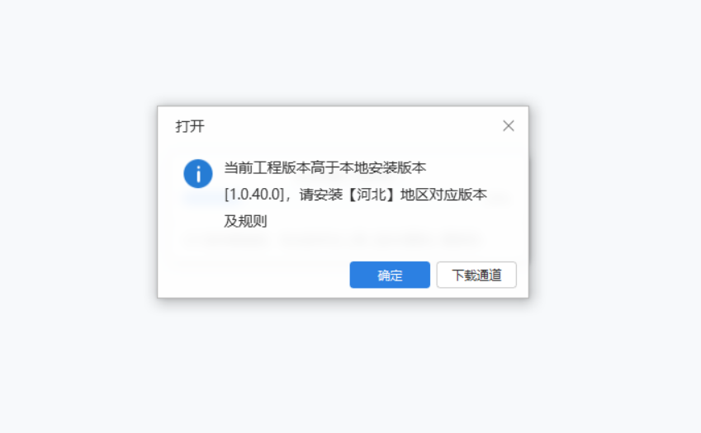Click the 及规则 text on the last line
The width and height of the screenshot is (701, 433).
(245, 221)
